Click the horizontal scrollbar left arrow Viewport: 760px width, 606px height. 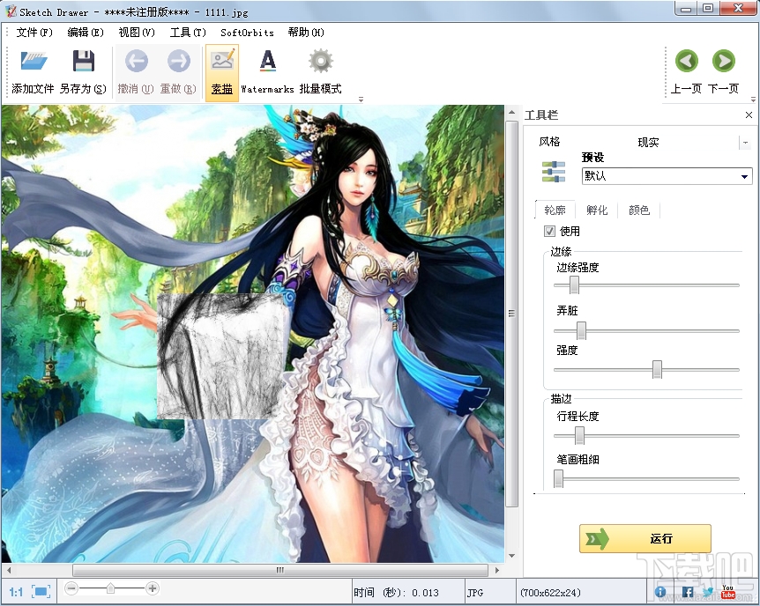click(8, 570)
